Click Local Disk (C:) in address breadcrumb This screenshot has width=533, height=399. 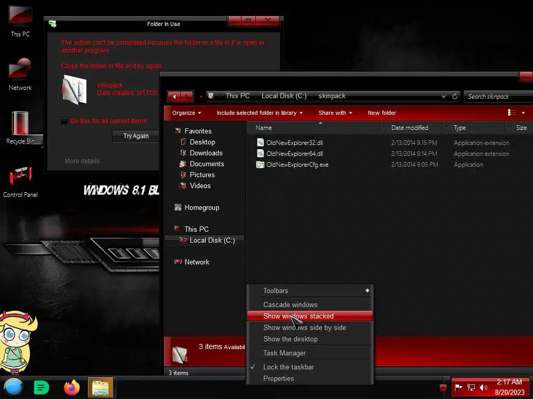click(x=284, y=96)
